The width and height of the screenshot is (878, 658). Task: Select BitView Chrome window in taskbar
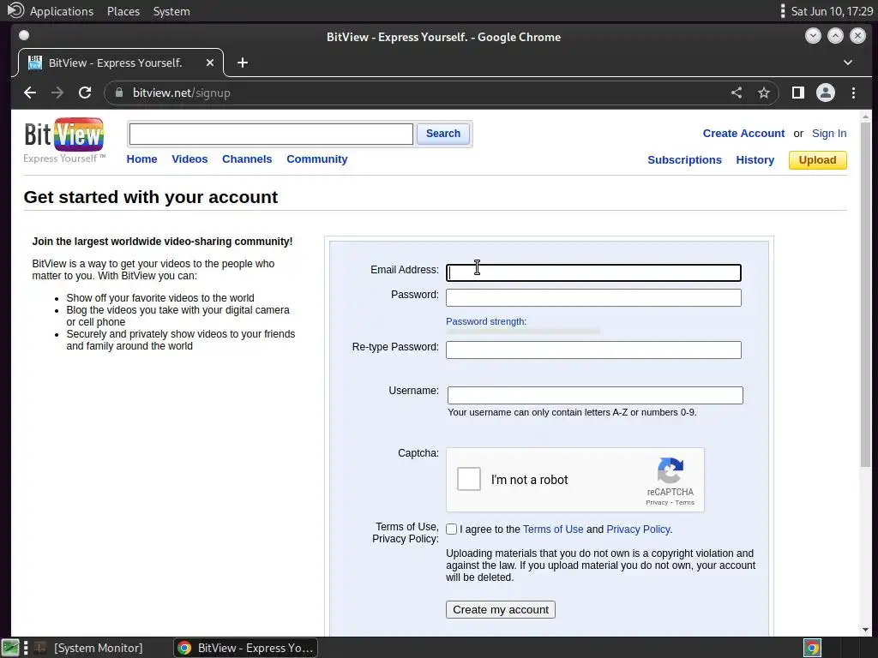(x=245, y=648)
